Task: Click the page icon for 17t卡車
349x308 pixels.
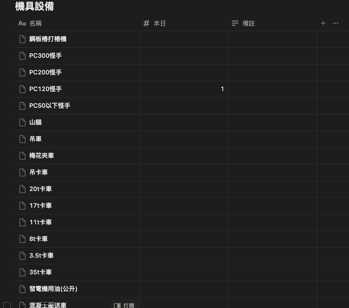Action: pyautogui.click(x=23, y=206)
